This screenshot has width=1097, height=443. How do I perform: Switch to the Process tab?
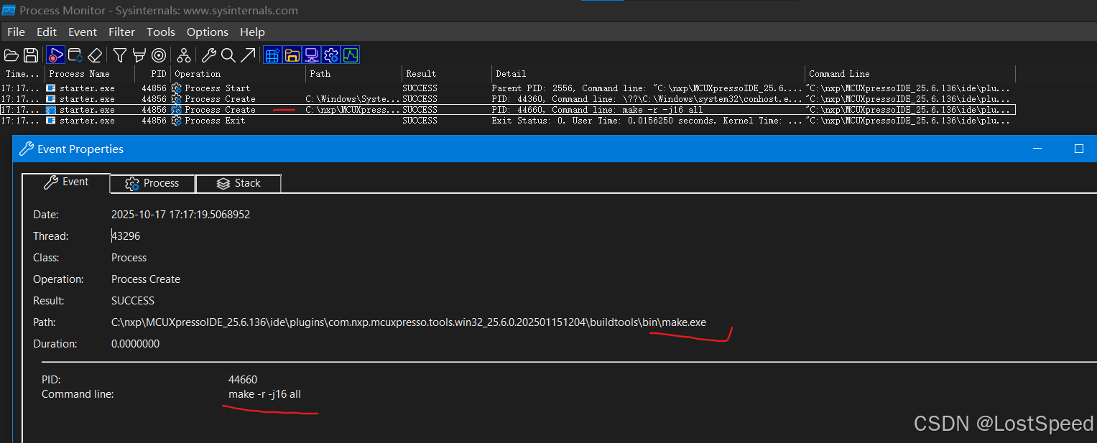coord(152,183)
